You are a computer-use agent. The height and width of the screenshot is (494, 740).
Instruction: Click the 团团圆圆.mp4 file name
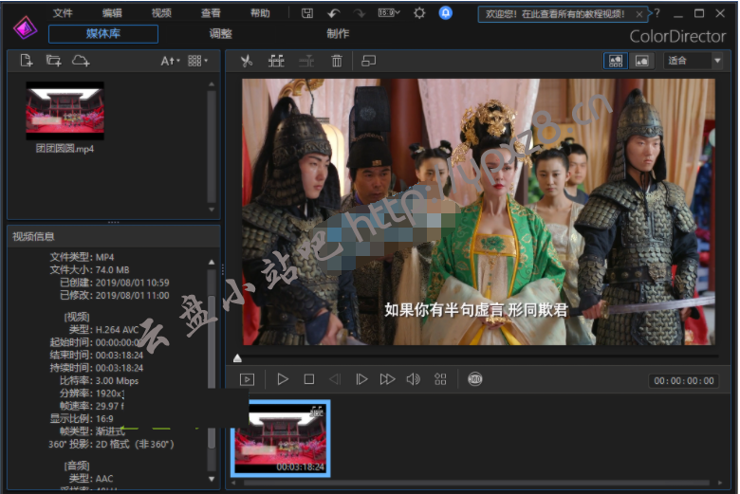pyautogui.click(x=65, y=149)
